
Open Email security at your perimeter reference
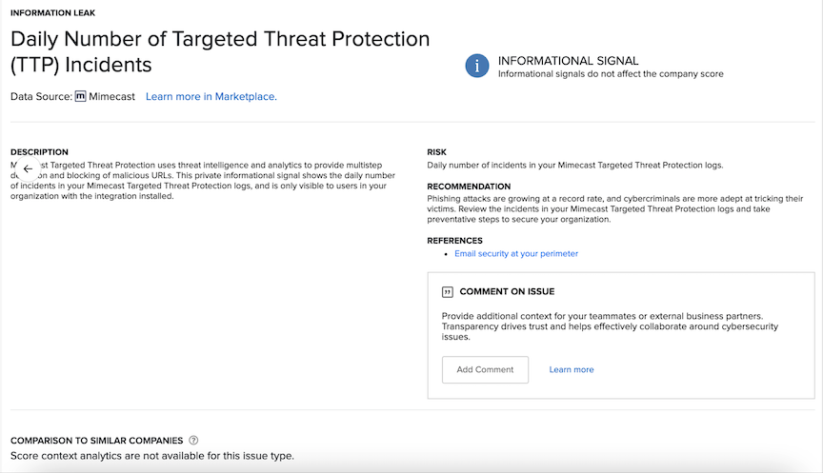tap(515, 254)
